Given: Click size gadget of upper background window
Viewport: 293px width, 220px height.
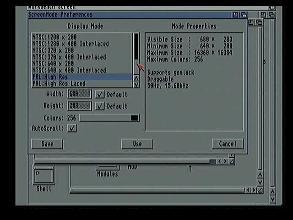Looking at the screenshot, I should coord(232,161).
